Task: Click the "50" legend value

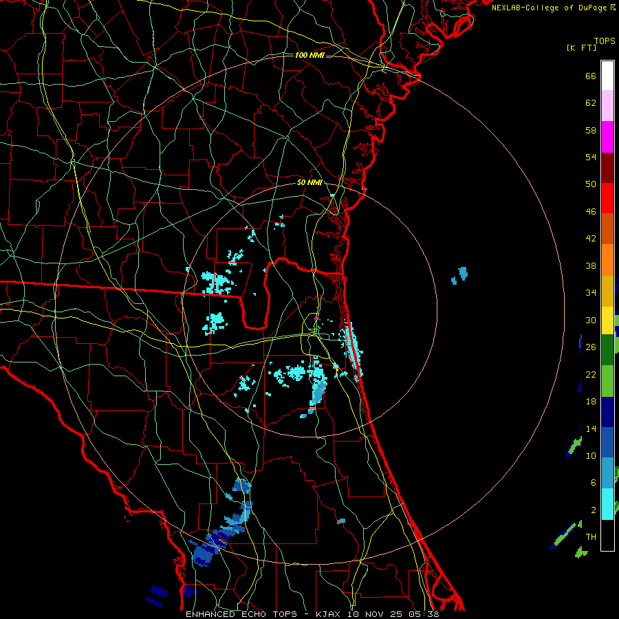Action: (x=591, y=184)
